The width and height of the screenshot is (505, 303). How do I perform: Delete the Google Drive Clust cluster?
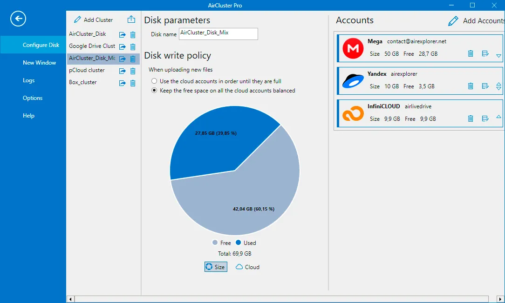(133, 47)
